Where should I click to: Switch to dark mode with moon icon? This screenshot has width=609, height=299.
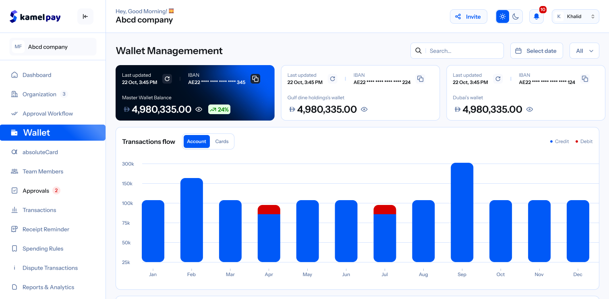point(516,16)
